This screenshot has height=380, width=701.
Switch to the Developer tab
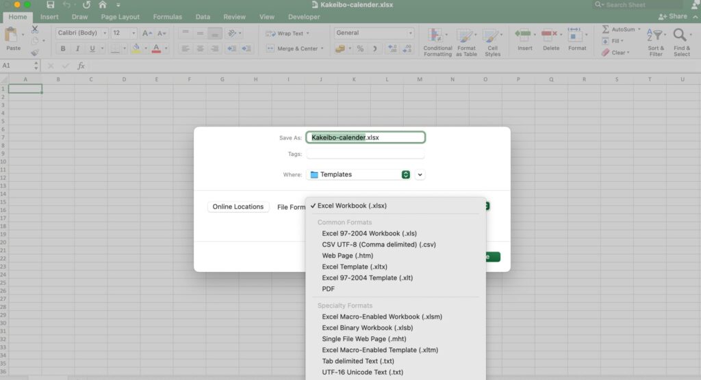pos(304,17)
